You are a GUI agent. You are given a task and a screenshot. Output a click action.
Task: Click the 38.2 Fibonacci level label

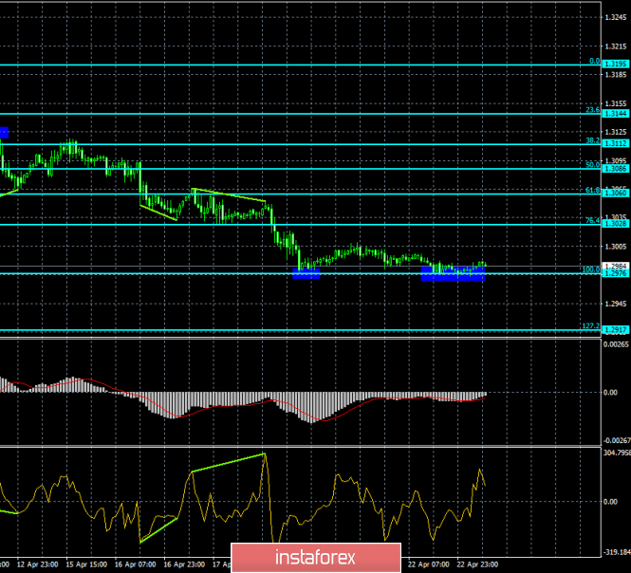click(591, 139)
